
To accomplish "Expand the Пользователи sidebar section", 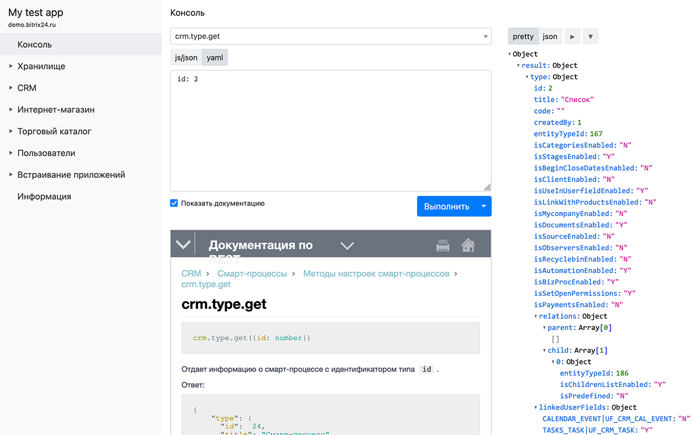I will [x=10, y=153].
